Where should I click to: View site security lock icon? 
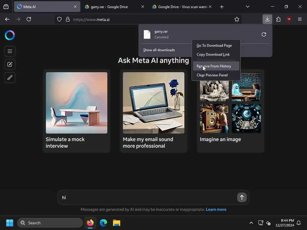click(68, 19)
